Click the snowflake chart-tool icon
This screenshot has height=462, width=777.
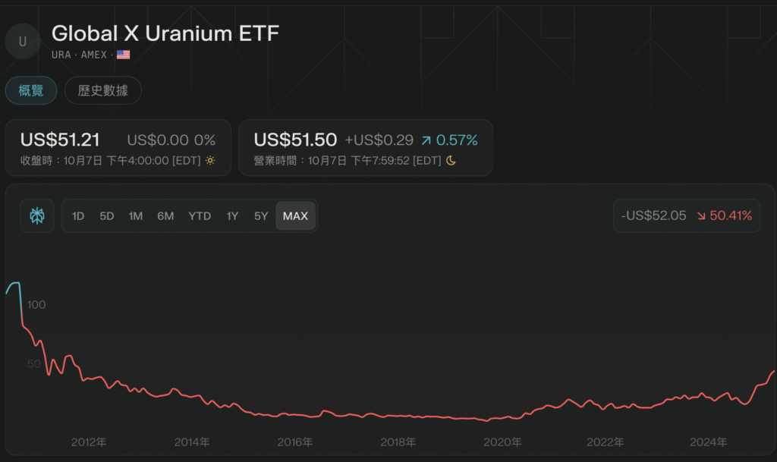point(37,216)
